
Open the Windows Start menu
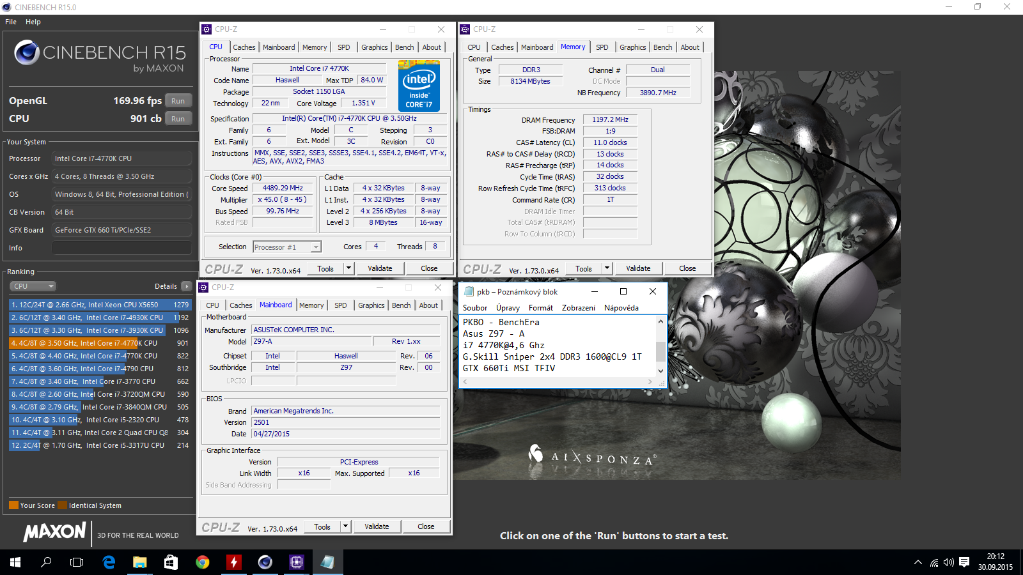click(15, 562)
